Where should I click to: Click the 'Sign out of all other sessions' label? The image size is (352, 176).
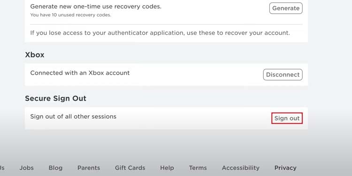tap(73, 117)
